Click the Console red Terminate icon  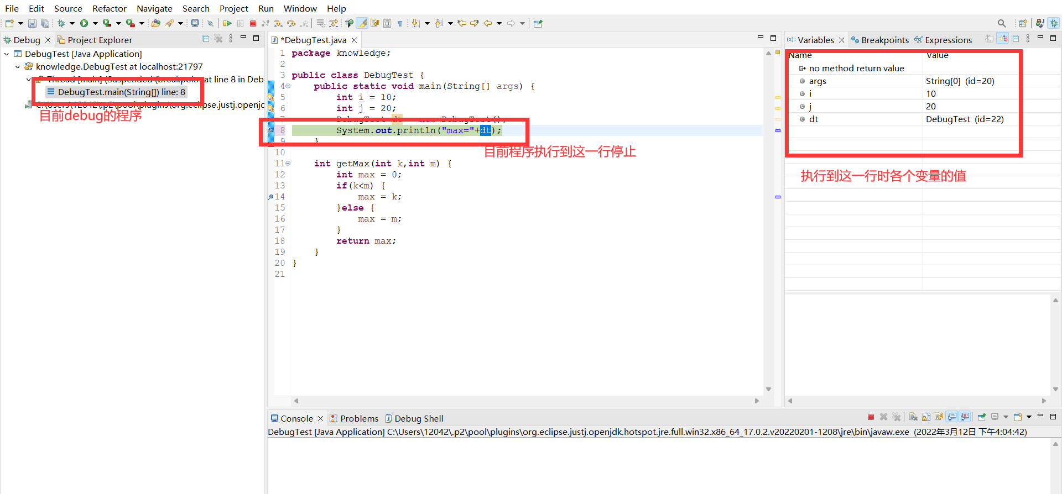pos(871,417)
